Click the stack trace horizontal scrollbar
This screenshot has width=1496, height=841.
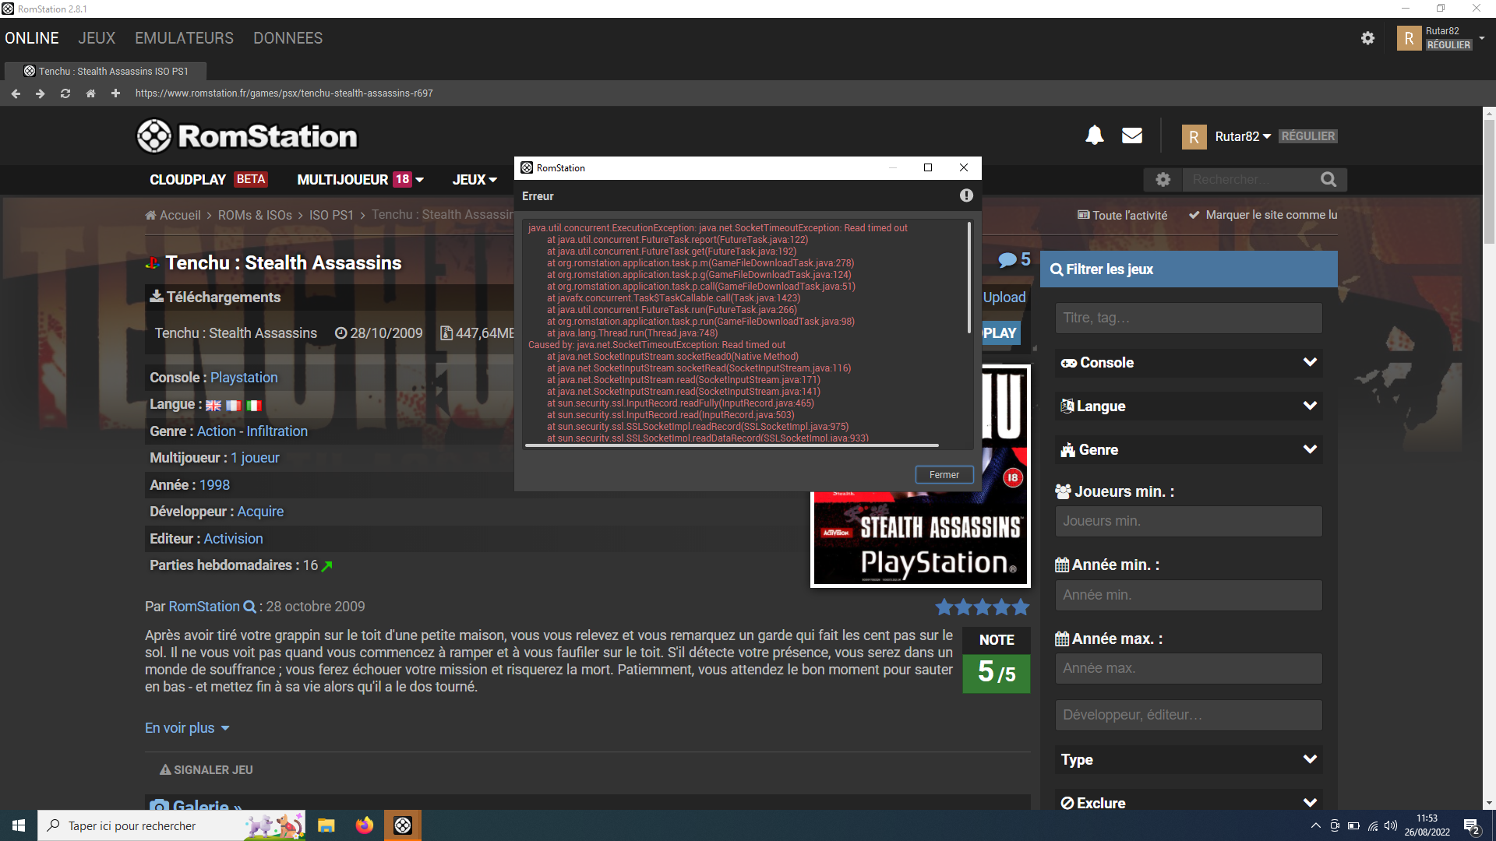point(732,445)
